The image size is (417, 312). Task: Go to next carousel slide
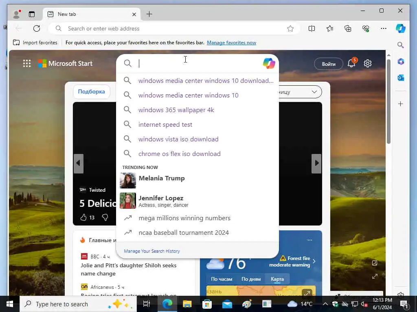316,163
